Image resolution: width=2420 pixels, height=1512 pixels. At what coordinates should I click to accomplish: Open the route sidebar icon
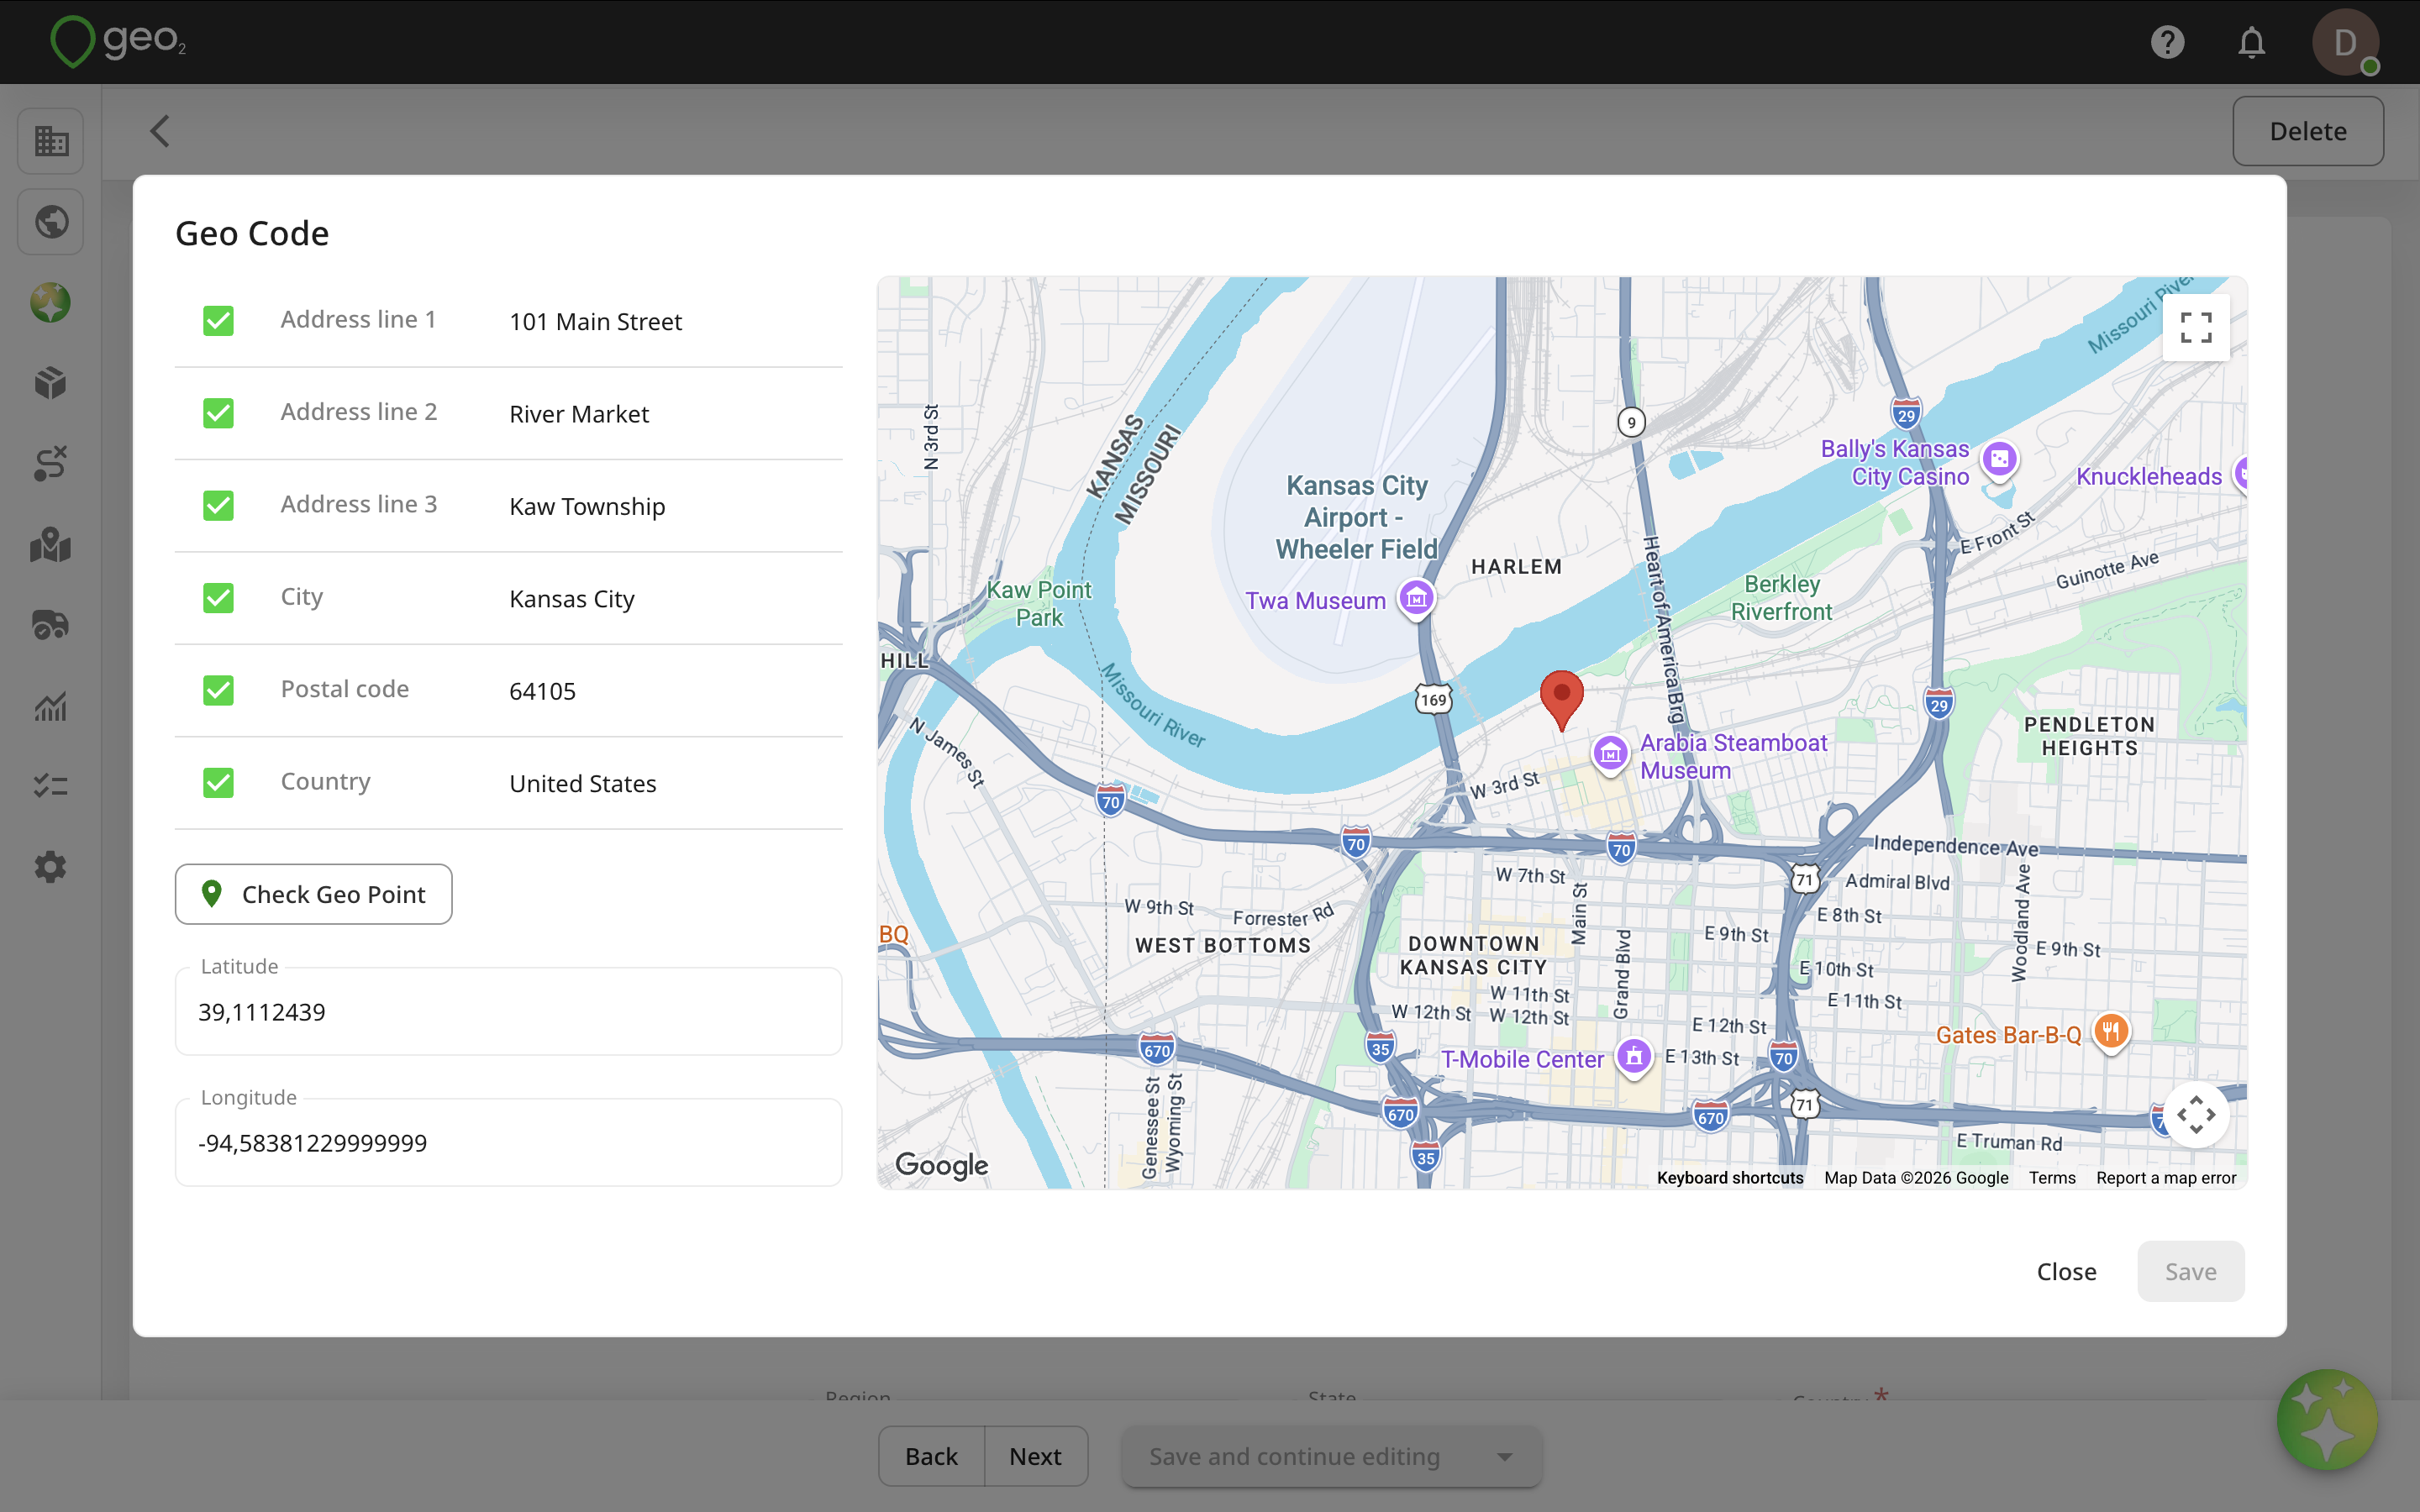[x=51, y=464]
